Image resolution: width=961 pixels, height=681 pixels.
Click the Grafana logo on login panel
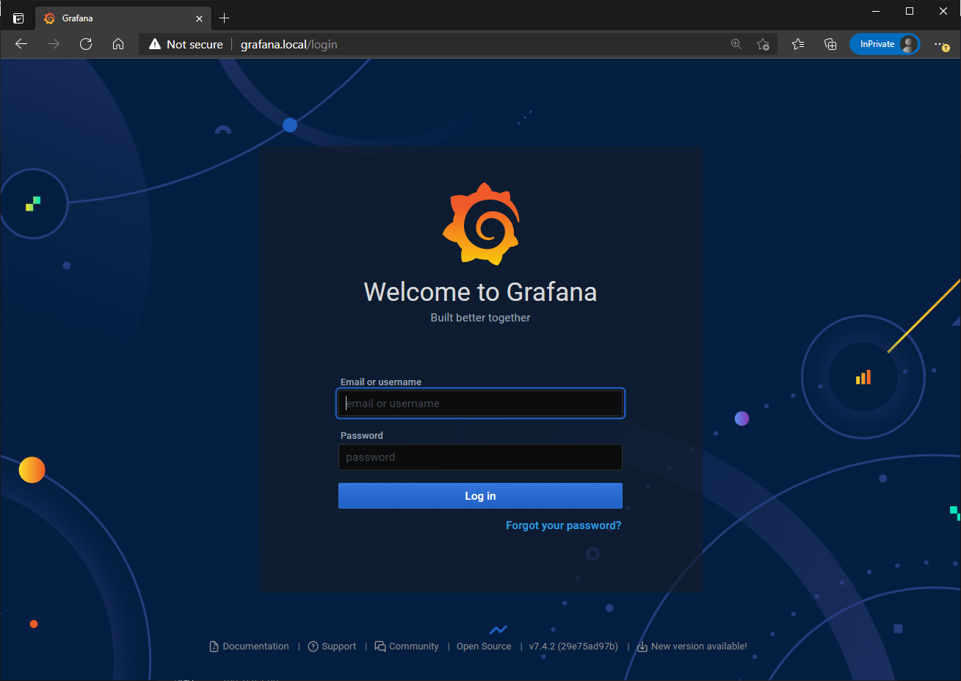(x=481, y=224)
